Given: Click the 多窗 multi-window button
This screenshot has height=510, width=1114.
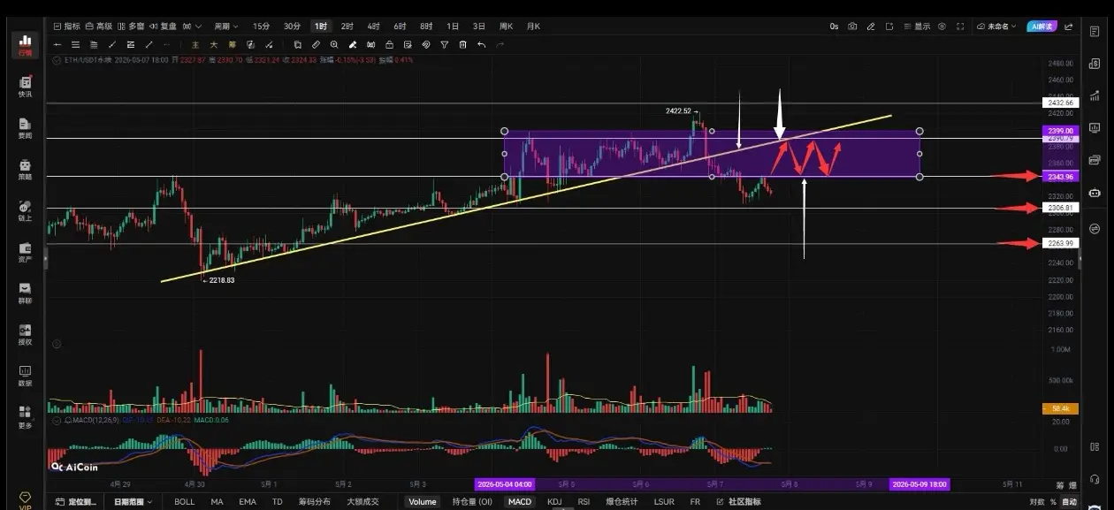Looking at the screenshot, I should [131, 27].
